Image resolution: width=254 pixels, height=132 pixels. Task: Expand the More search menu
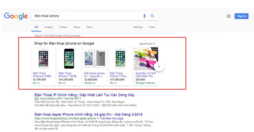89,27
